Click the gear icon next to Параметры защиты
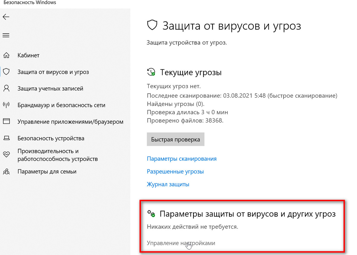The width and height of the screenshot is (357, 255). [150, 214]
